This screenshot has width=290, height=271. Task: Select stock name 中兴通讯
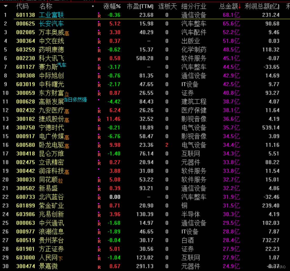tap(51, 223)
